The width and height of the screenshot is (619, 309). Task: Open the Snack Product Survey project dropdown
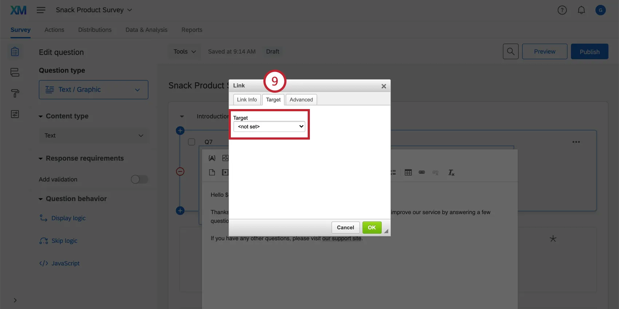pyautogui.click(x=94, y=10)
